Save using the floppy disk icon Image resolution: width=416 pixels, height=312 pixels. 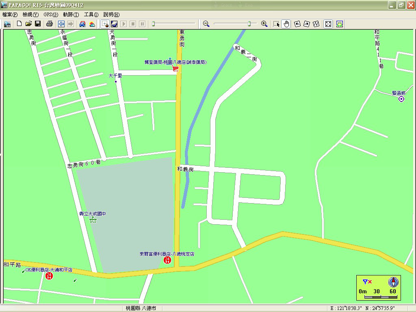(38, 24)
